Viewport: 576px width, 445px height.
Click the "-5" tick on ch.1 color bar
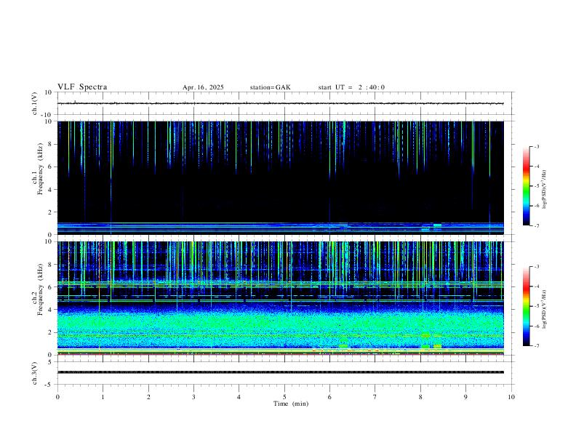coord(536,186)
